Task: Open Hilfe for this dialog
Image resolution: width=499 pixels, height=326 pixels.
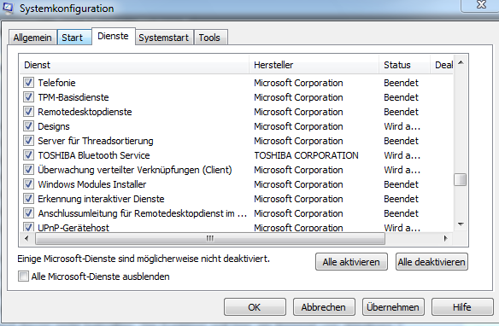Action: click(462, 307)
